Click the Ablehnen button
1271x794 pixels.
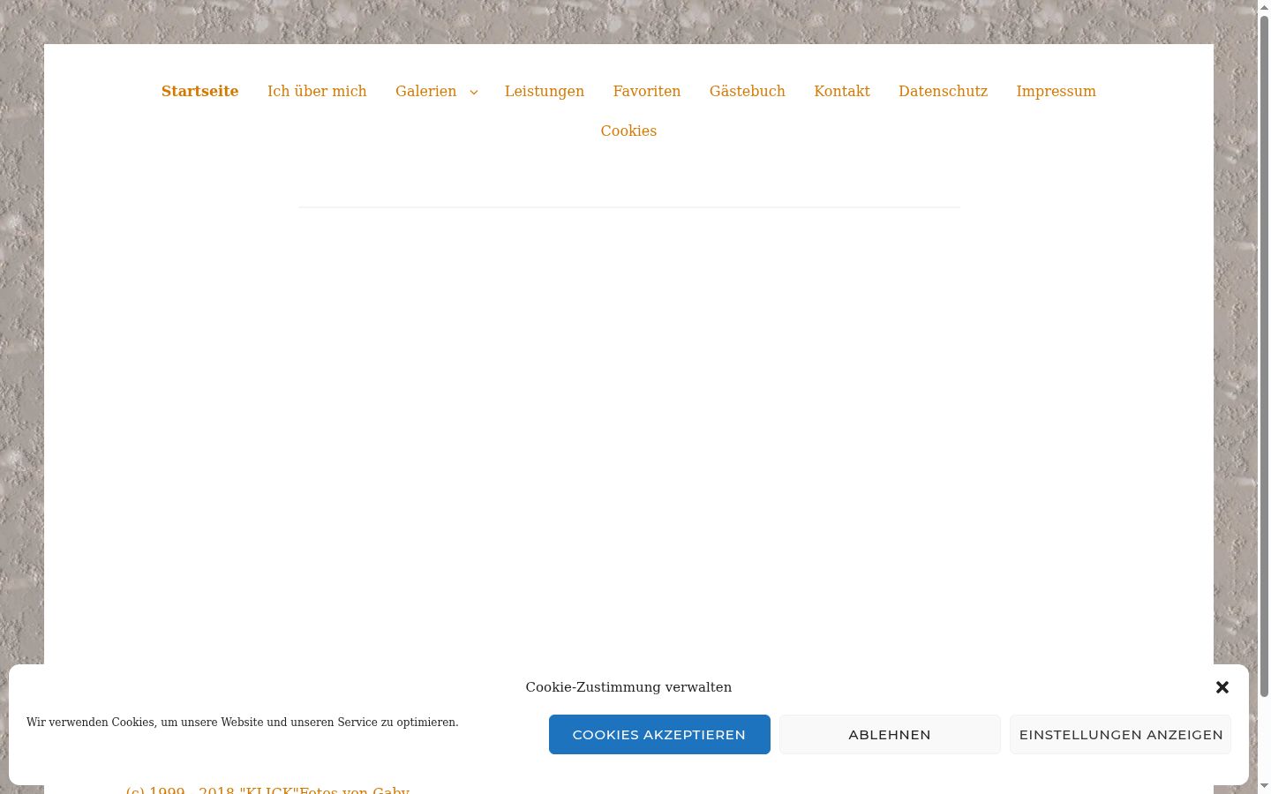click(890, 734)
